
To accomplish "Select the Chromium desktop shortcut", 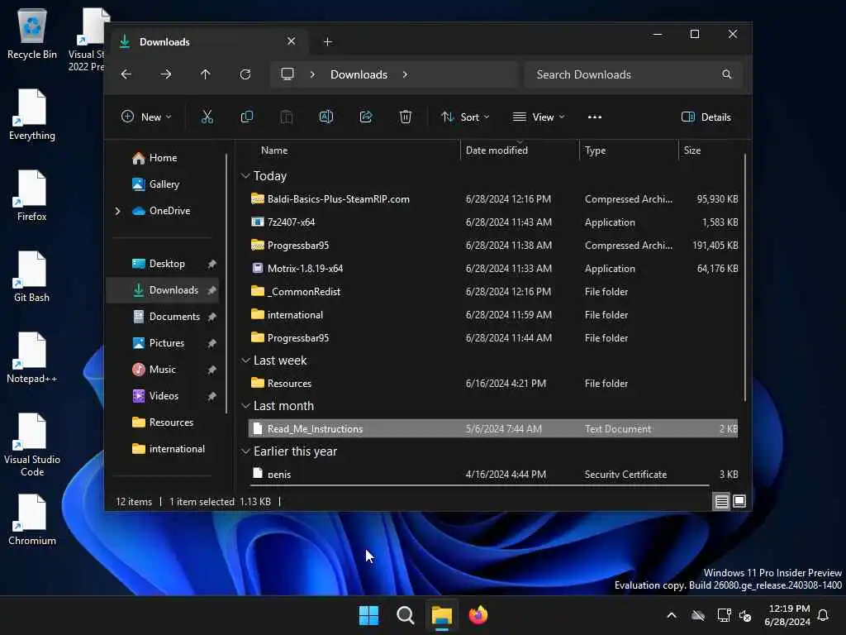I will 32,519.
